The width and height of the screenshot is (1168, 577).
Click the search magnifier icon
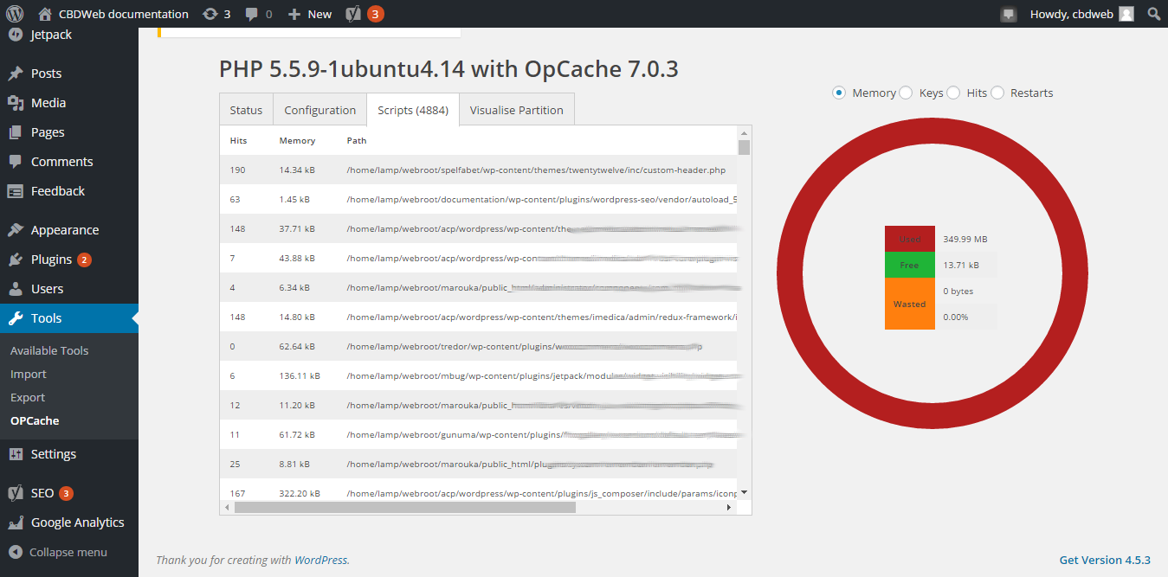tap(1153, 14)
